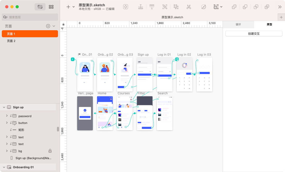Select the 原型演示.sketch document tab
Screen dimensions: 285x172
coord(172,17)
